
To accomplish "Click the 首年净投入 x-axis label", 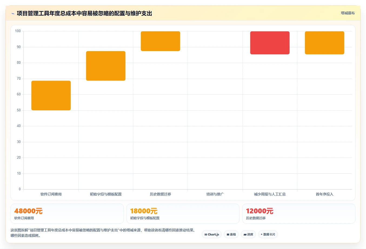I will (x=324, y=194).
